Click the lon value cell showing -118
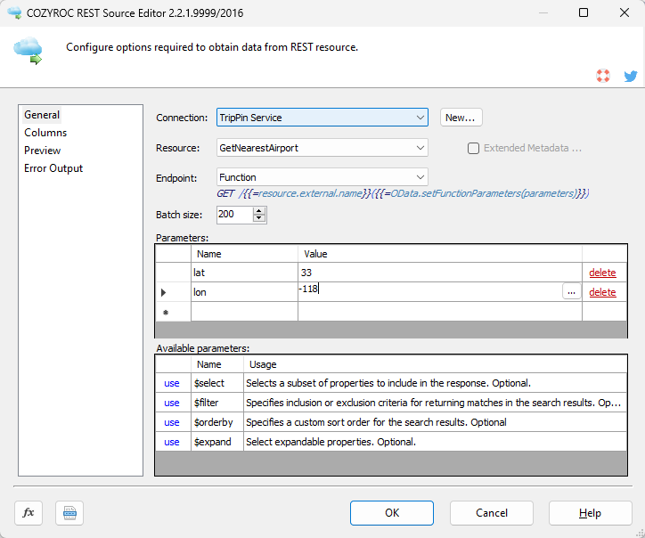 point(430,292)
